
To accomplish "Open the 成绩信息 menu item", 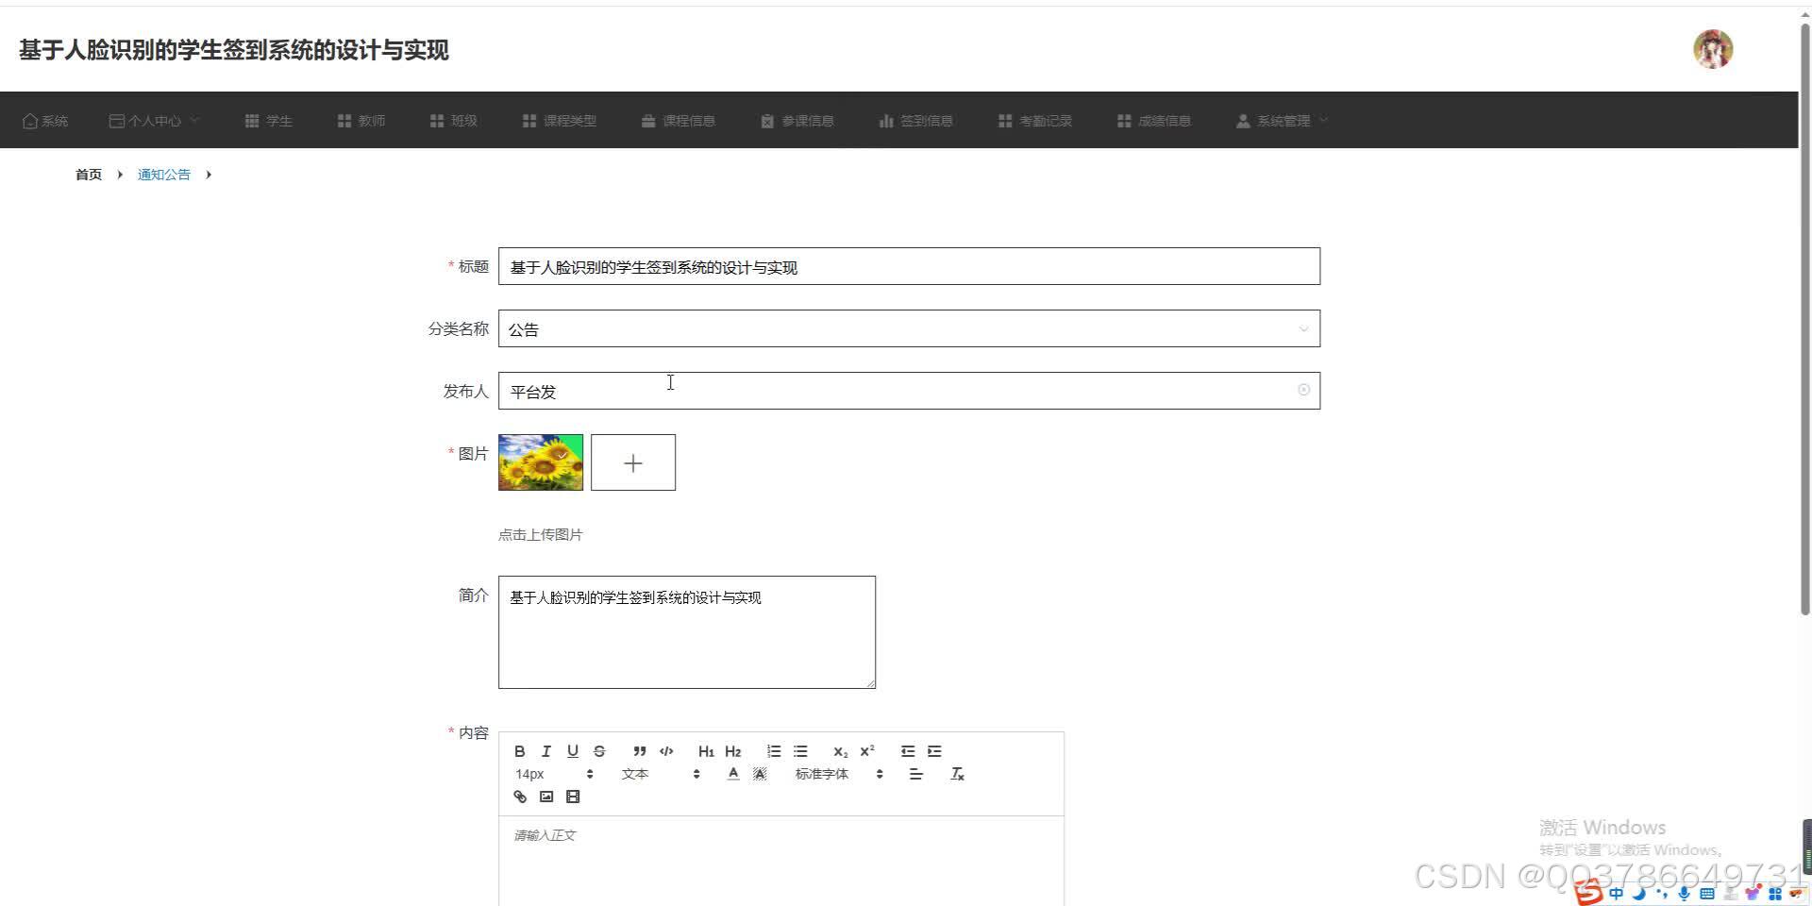I will click(1153, 121).
